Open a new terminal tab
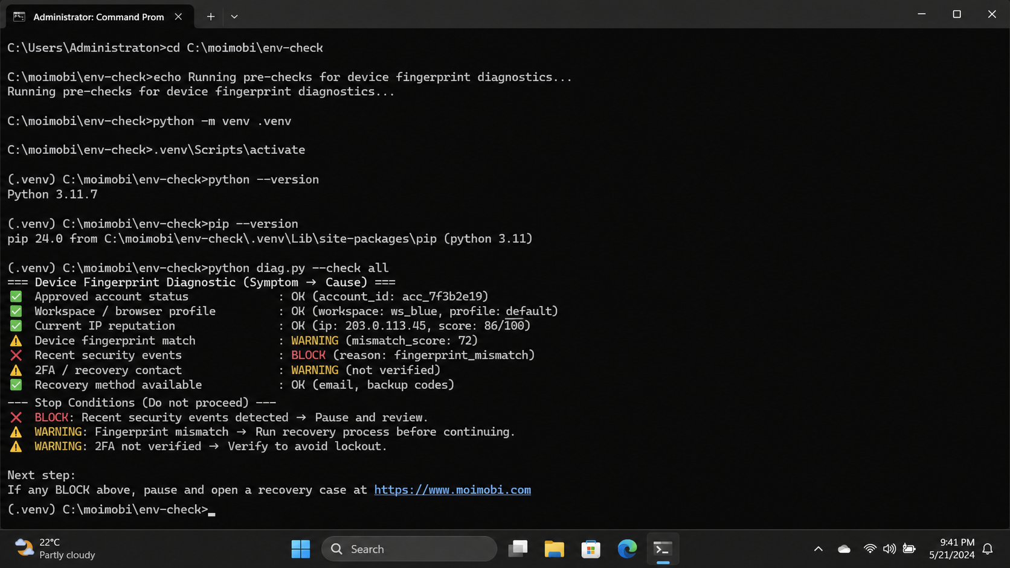1010x568 pixels. click(210, 17)
